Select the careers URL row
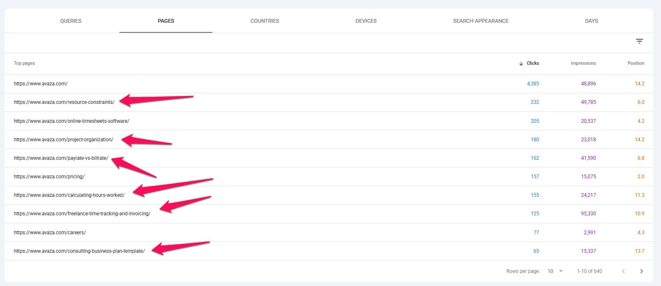 tap(329, 232)
